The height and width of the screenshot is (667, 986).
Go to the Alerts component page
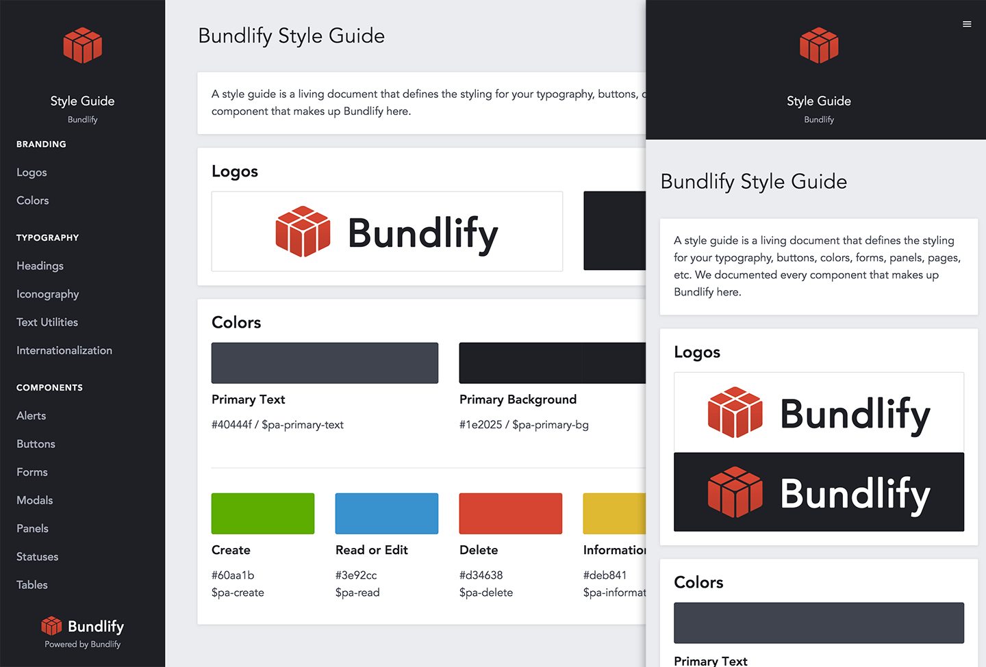[x=31, y=416]
